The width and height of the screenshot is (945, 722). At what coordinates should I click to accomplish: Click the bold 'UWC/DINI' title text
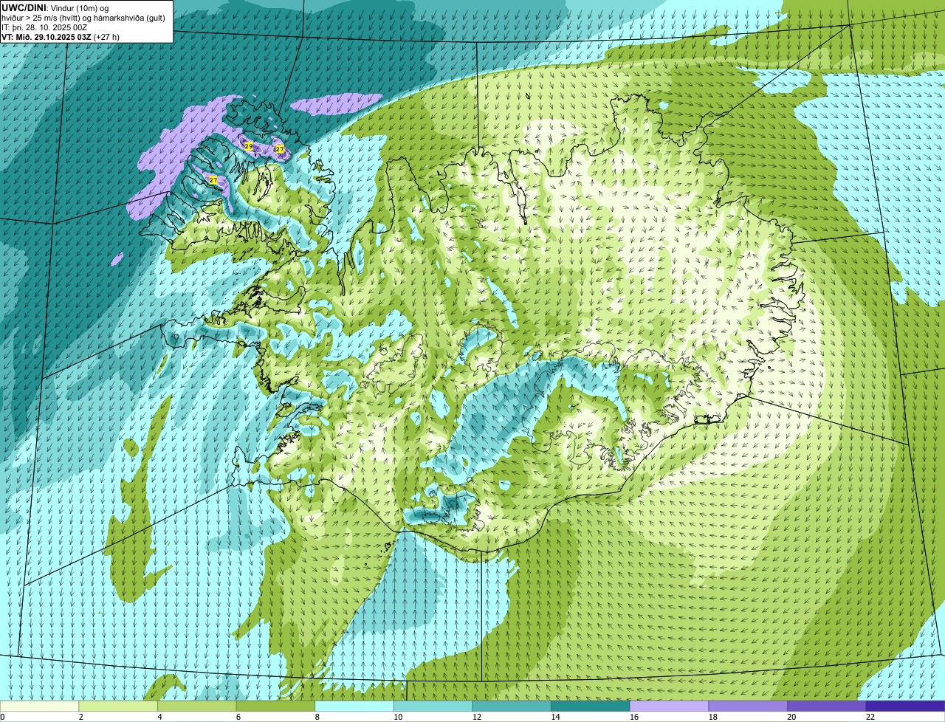tap(24, 7)
